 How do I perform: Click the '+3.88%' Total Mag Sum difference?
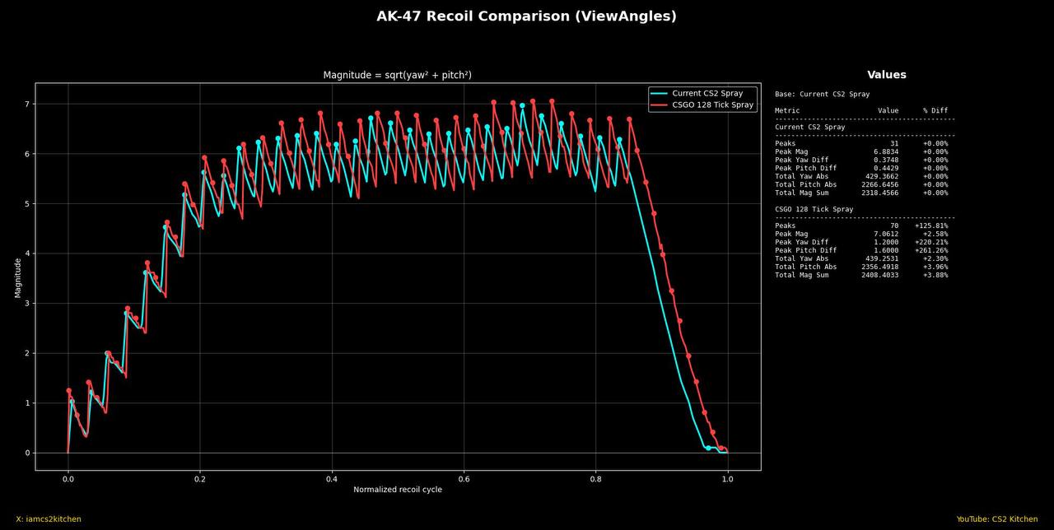935,275
